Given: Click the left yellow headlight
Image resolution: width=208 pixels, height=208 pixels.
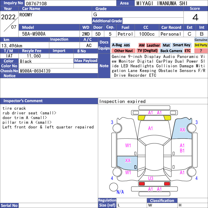Looking at the screenshot, I should click(x=141, y=118).
